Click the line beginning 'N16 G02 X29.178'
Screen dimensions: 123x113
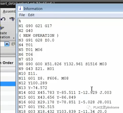pos(65,102)
